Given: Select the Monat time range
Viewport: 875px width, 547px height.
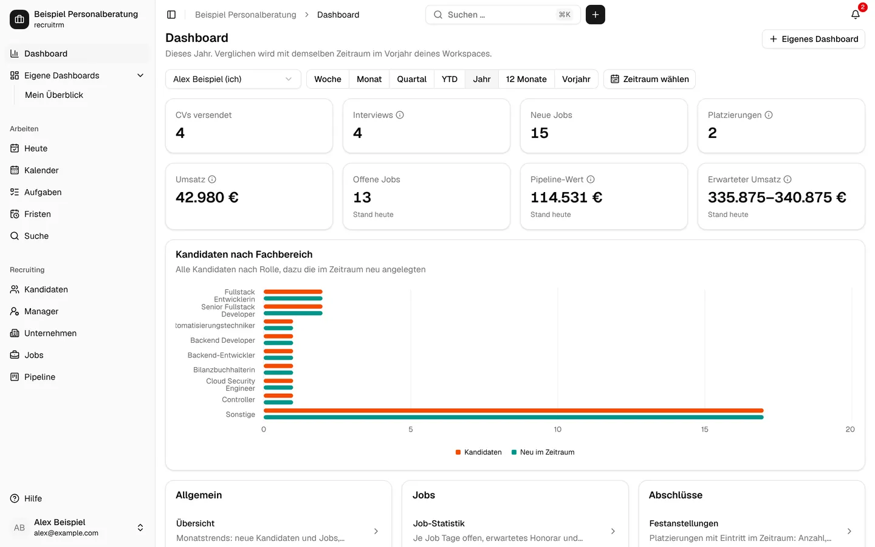Looking at the screenshot, I should [369, 79].
